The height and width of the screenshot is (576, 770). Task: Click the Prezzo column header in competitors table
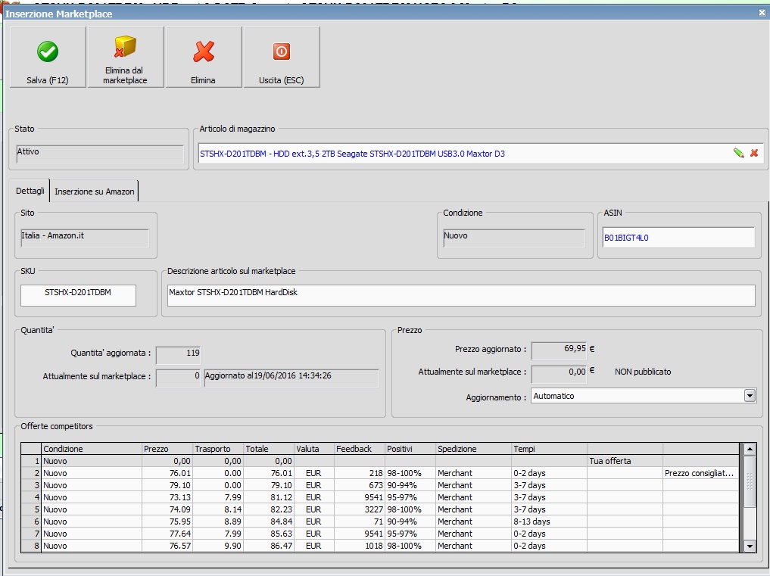click(x=167, y=449)
